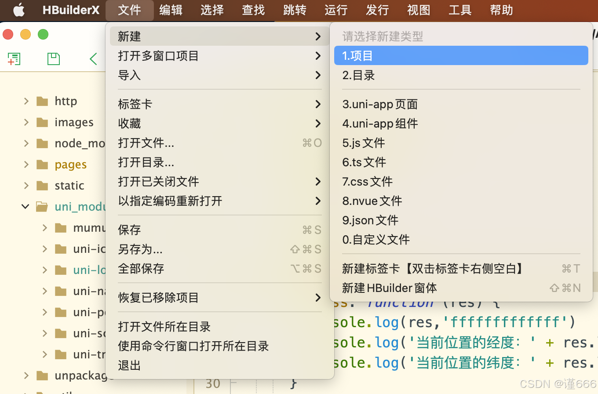Click the node_mo folder icon

point(42,144)
